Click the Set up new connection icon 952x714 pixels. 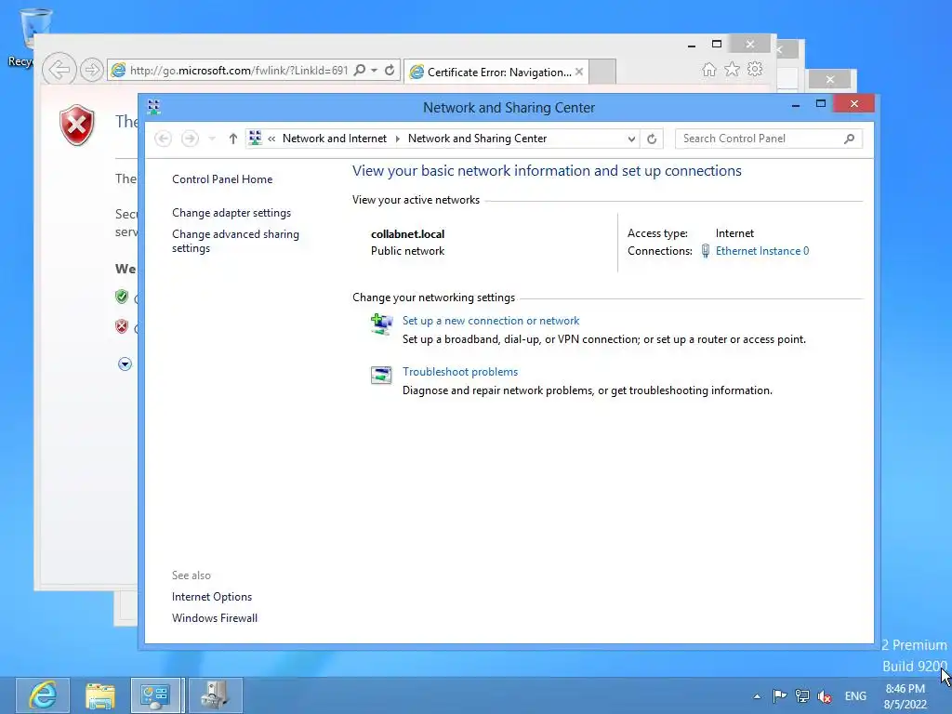tap(381, 324)
